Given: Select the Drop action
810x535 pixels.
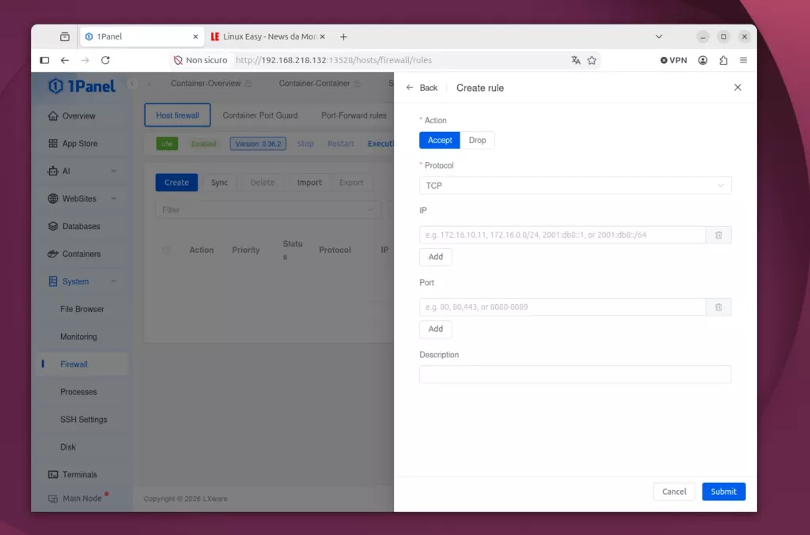Looking at the screenshot, I should click(x=477, y=141).
